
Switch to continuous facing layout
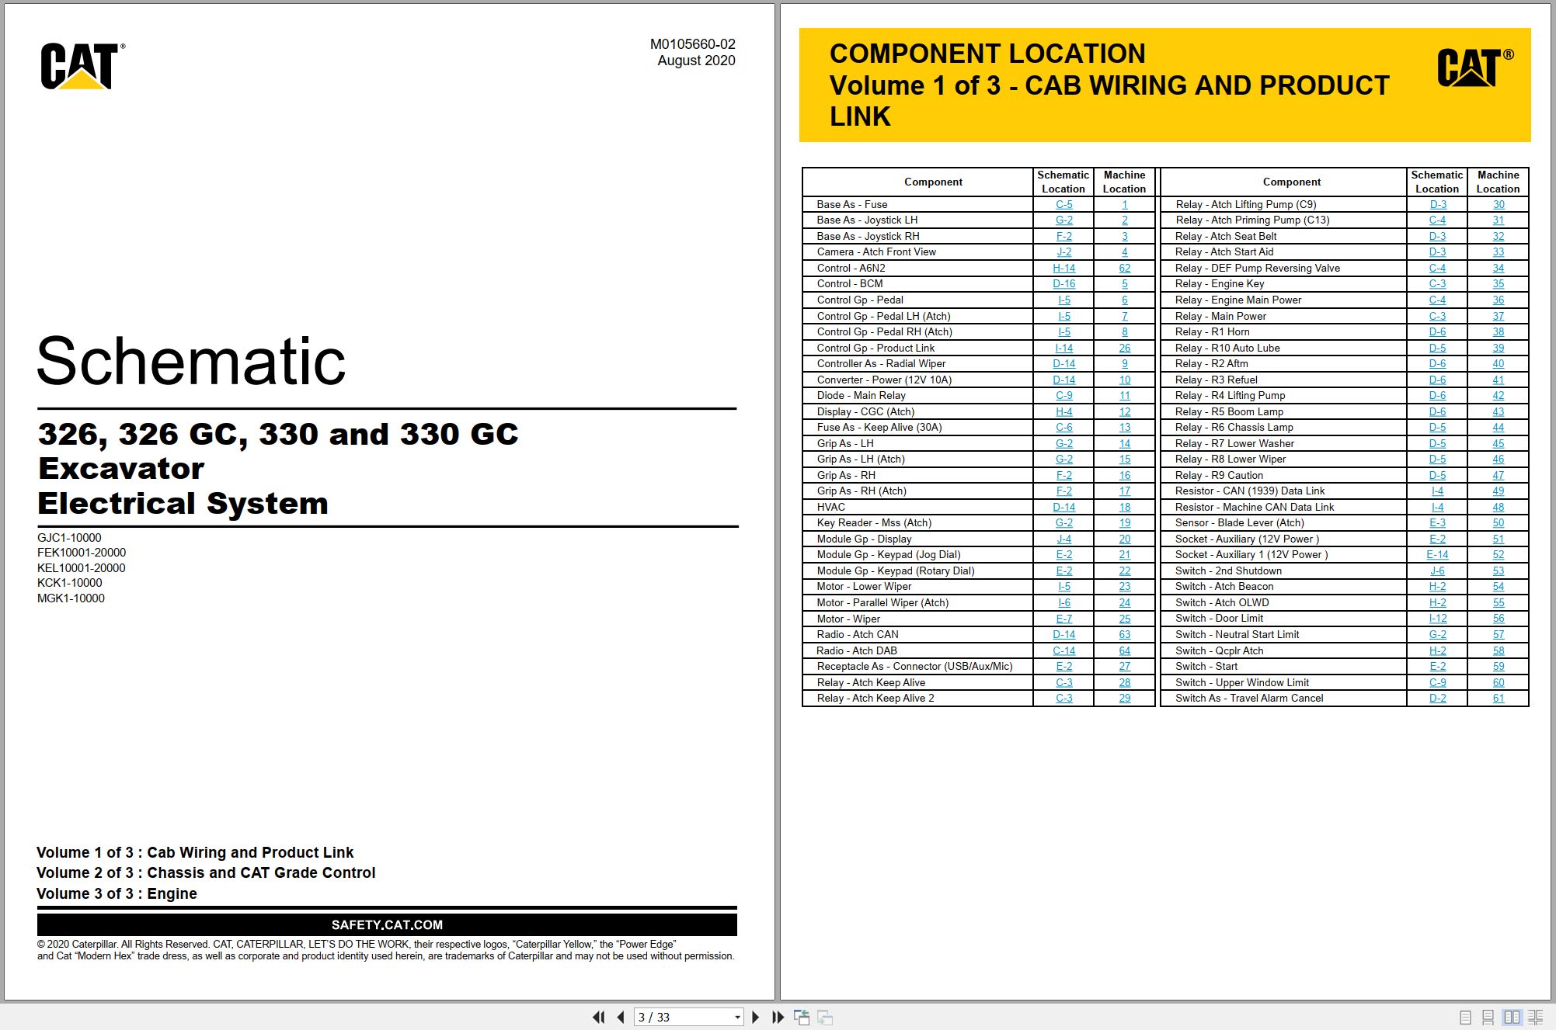tap(1536, 1017)
